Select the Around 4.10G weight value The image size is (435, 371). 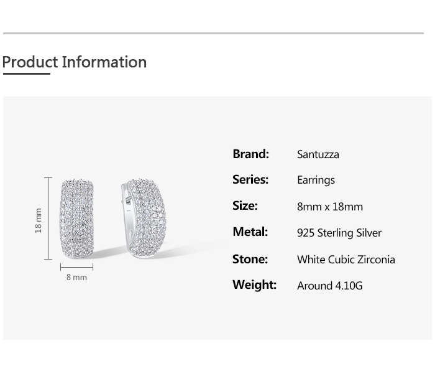click(x=329, y=286)
